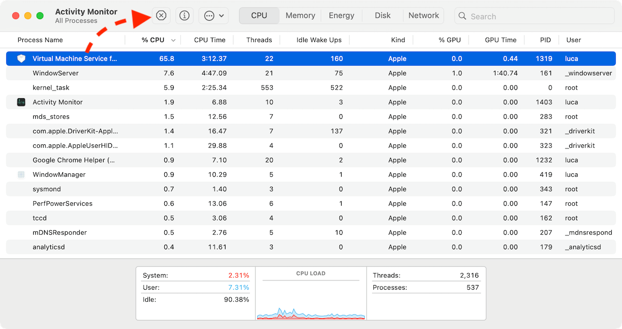Select the kernel_task process row
The height and width of the screenshot is (329, 622).
point(51,87)
